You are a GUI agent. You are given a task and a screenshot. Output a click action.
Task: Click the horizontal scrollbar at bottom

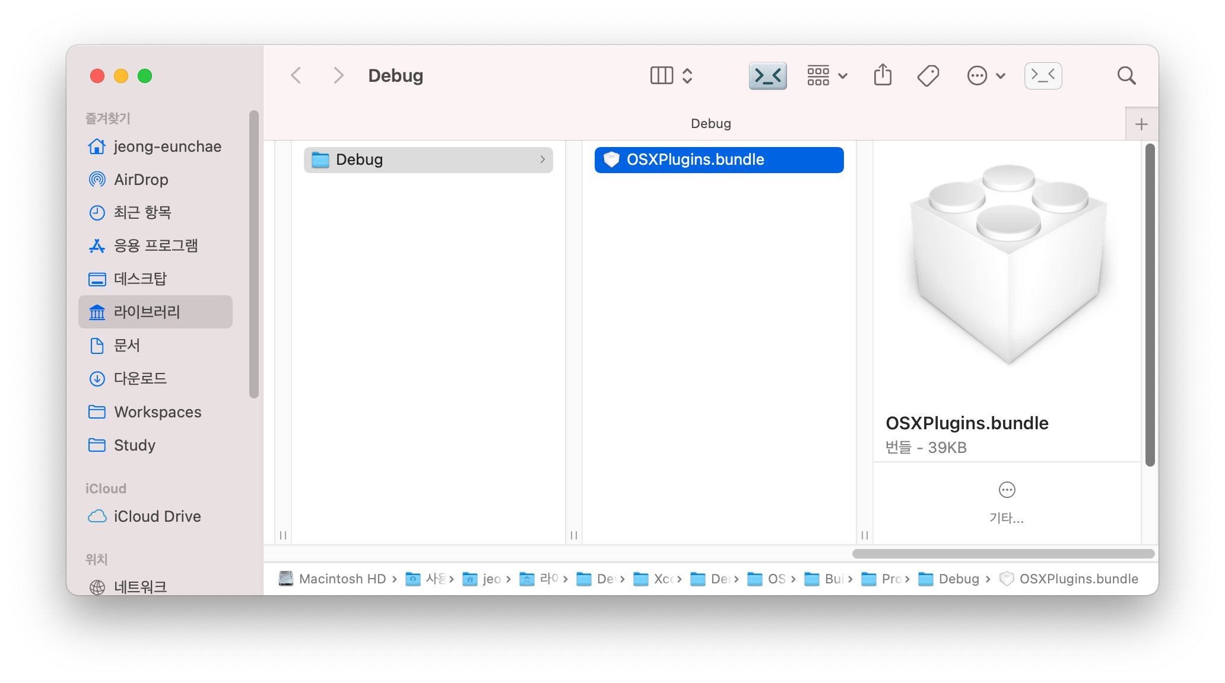pyautogui.click(x=1003, y=553)
